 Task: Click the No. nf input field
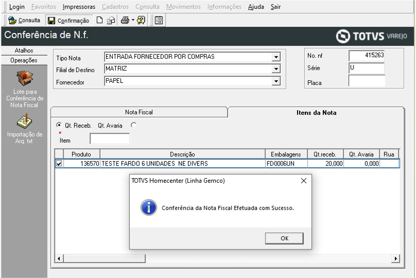[367, 55]
